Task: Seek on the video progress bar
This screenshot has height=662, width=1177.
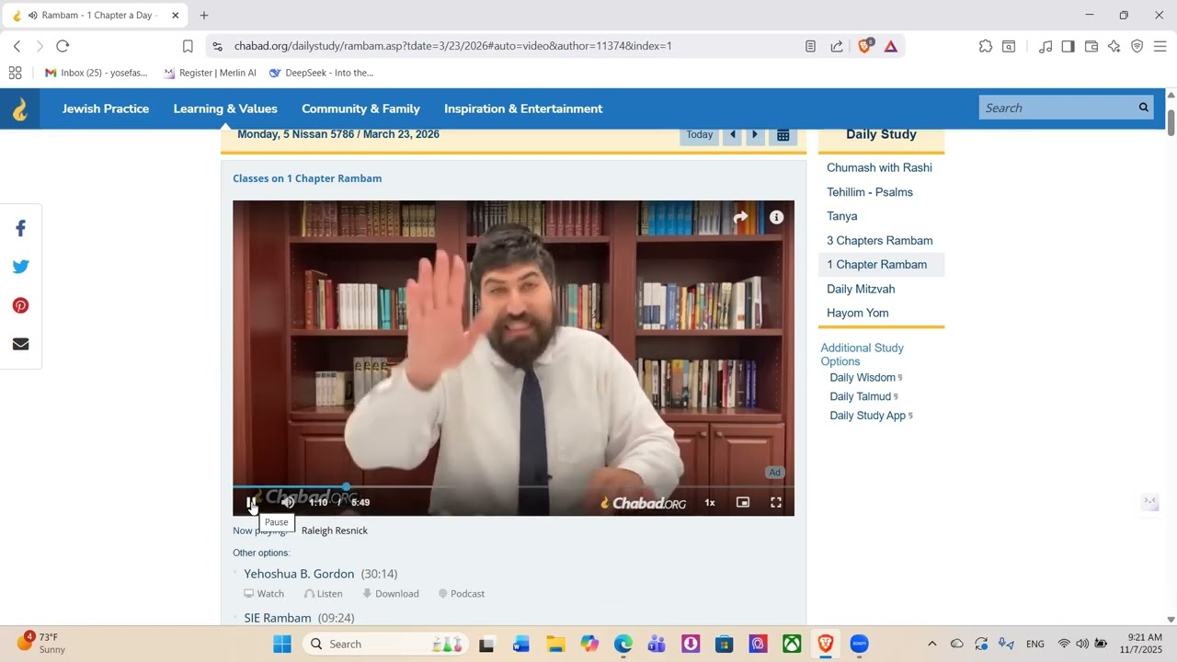Action: coord(513,486)
